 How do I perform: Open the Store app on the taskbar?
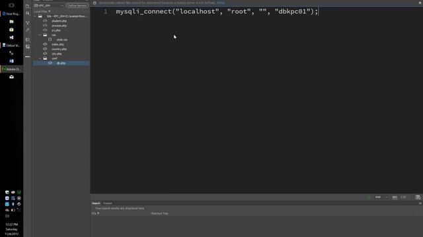[x=11, y=30]
